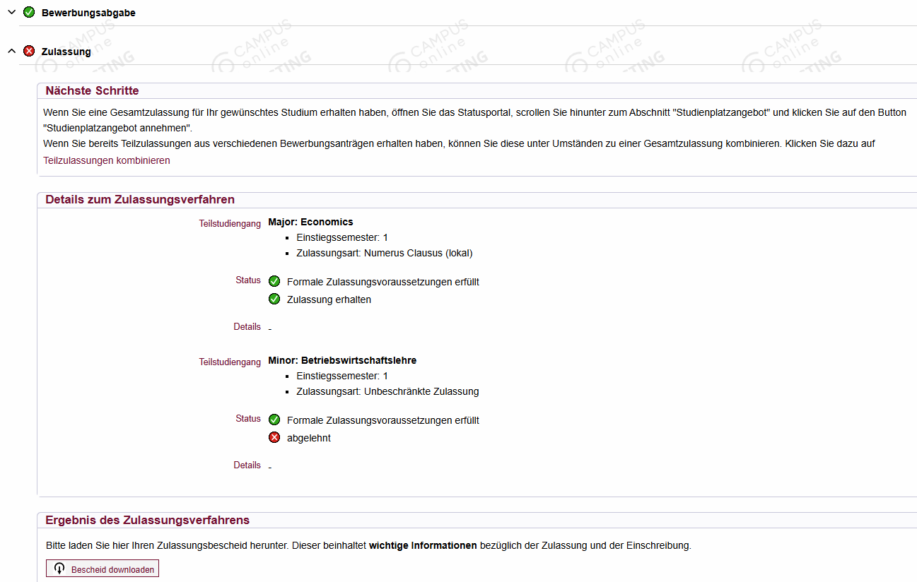The width and height of the screenshot is (917, 582).
Task: Click the 'Major: Economics' title
Action: 310,222
